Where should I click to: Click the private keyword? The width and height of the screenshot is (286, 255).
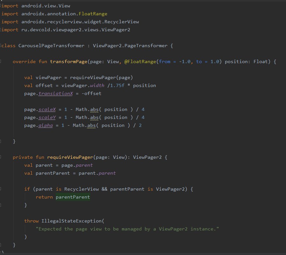pos(23,157)
